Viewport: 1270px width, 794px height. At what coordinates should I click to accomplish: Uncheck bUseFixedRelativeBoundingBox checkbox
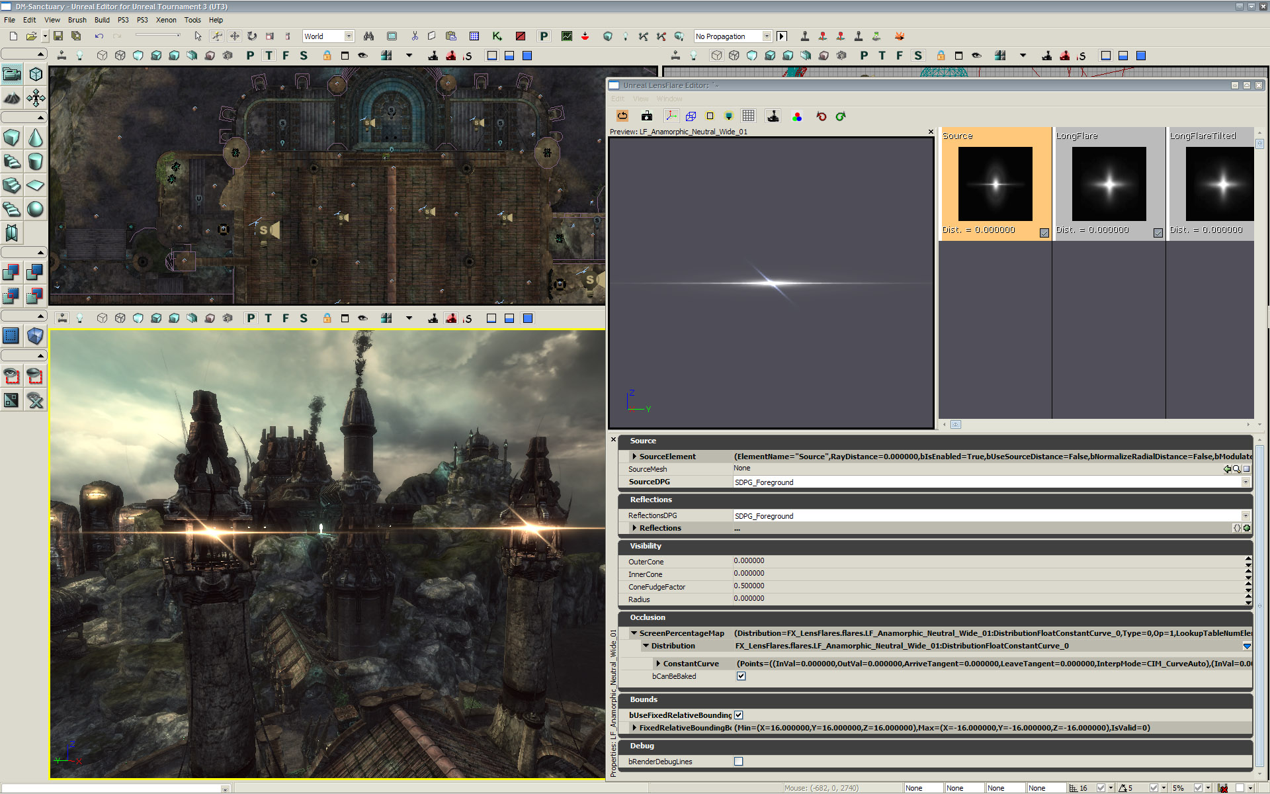(739, 715)
